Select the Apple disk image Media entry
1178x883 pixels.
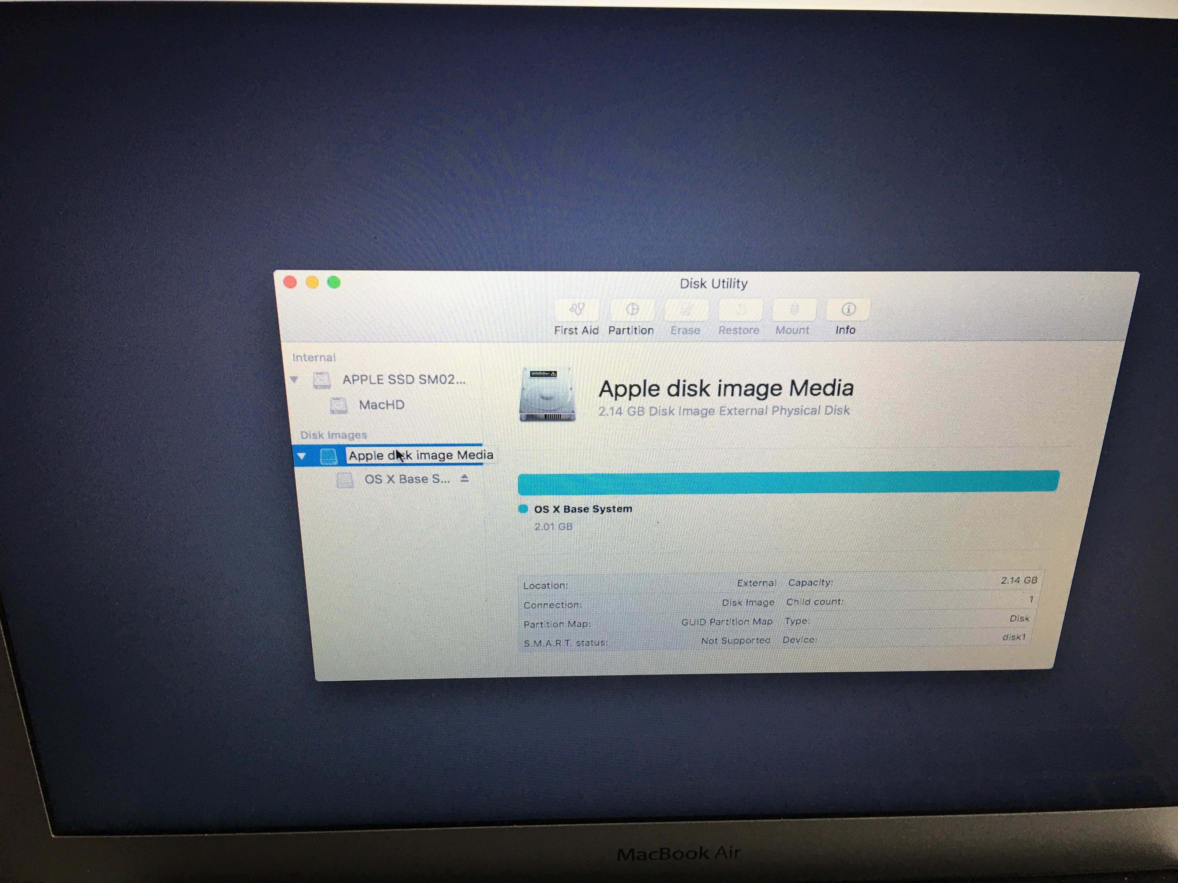pyautogui.click(x=421, y=456)
